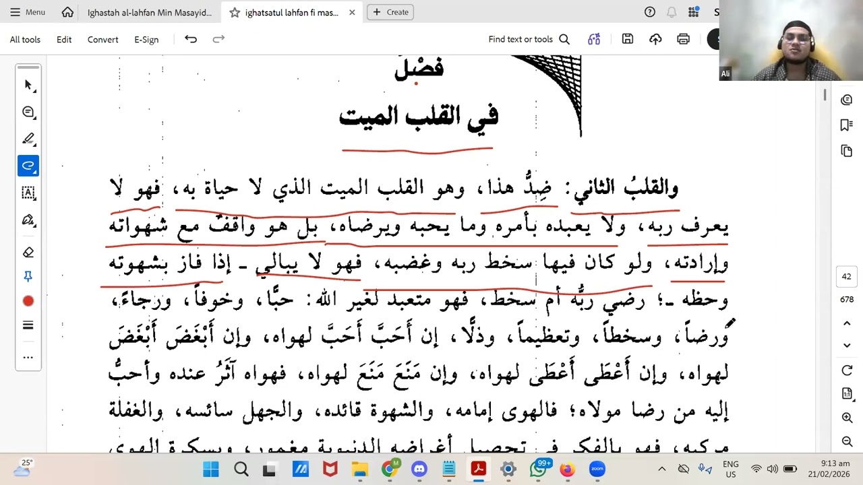
Task: Open All tools panel
Action: click(x=25, y=39)
